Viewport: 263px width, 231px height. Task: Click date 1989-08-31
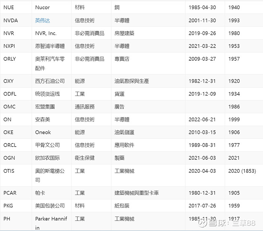[202, 145]
